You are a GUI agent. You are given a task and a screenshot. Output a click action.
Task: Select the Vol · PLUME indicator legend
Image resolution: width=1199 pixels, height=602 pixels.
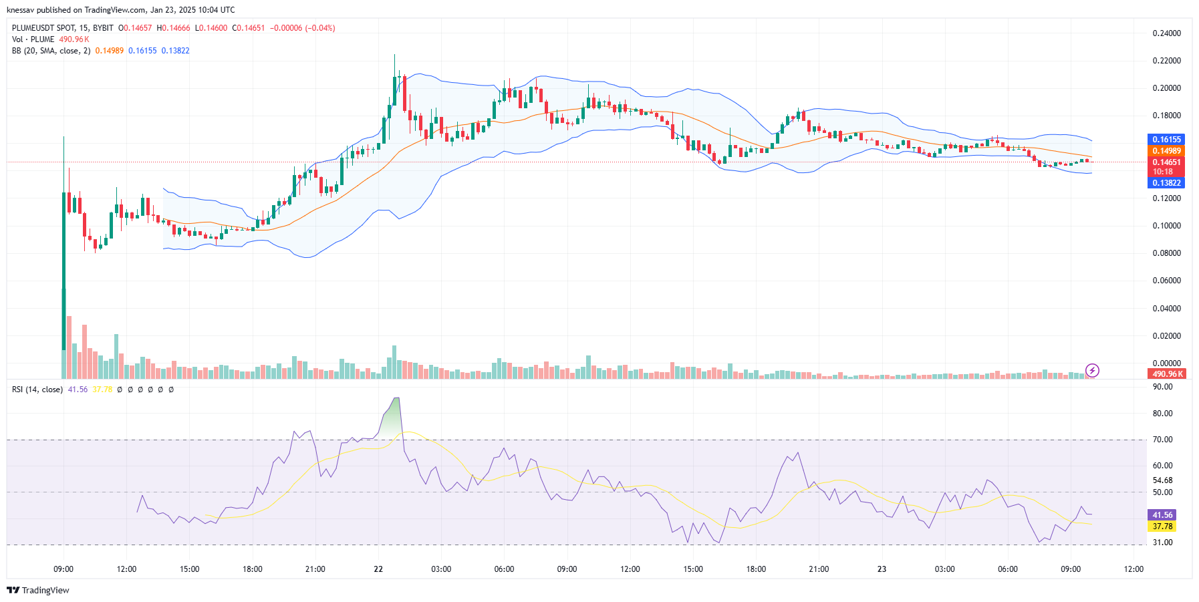pos(33,39)
